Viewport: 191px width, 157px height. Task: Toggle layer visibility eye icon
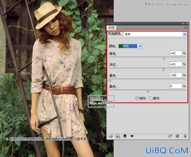(x=132, y=136)
